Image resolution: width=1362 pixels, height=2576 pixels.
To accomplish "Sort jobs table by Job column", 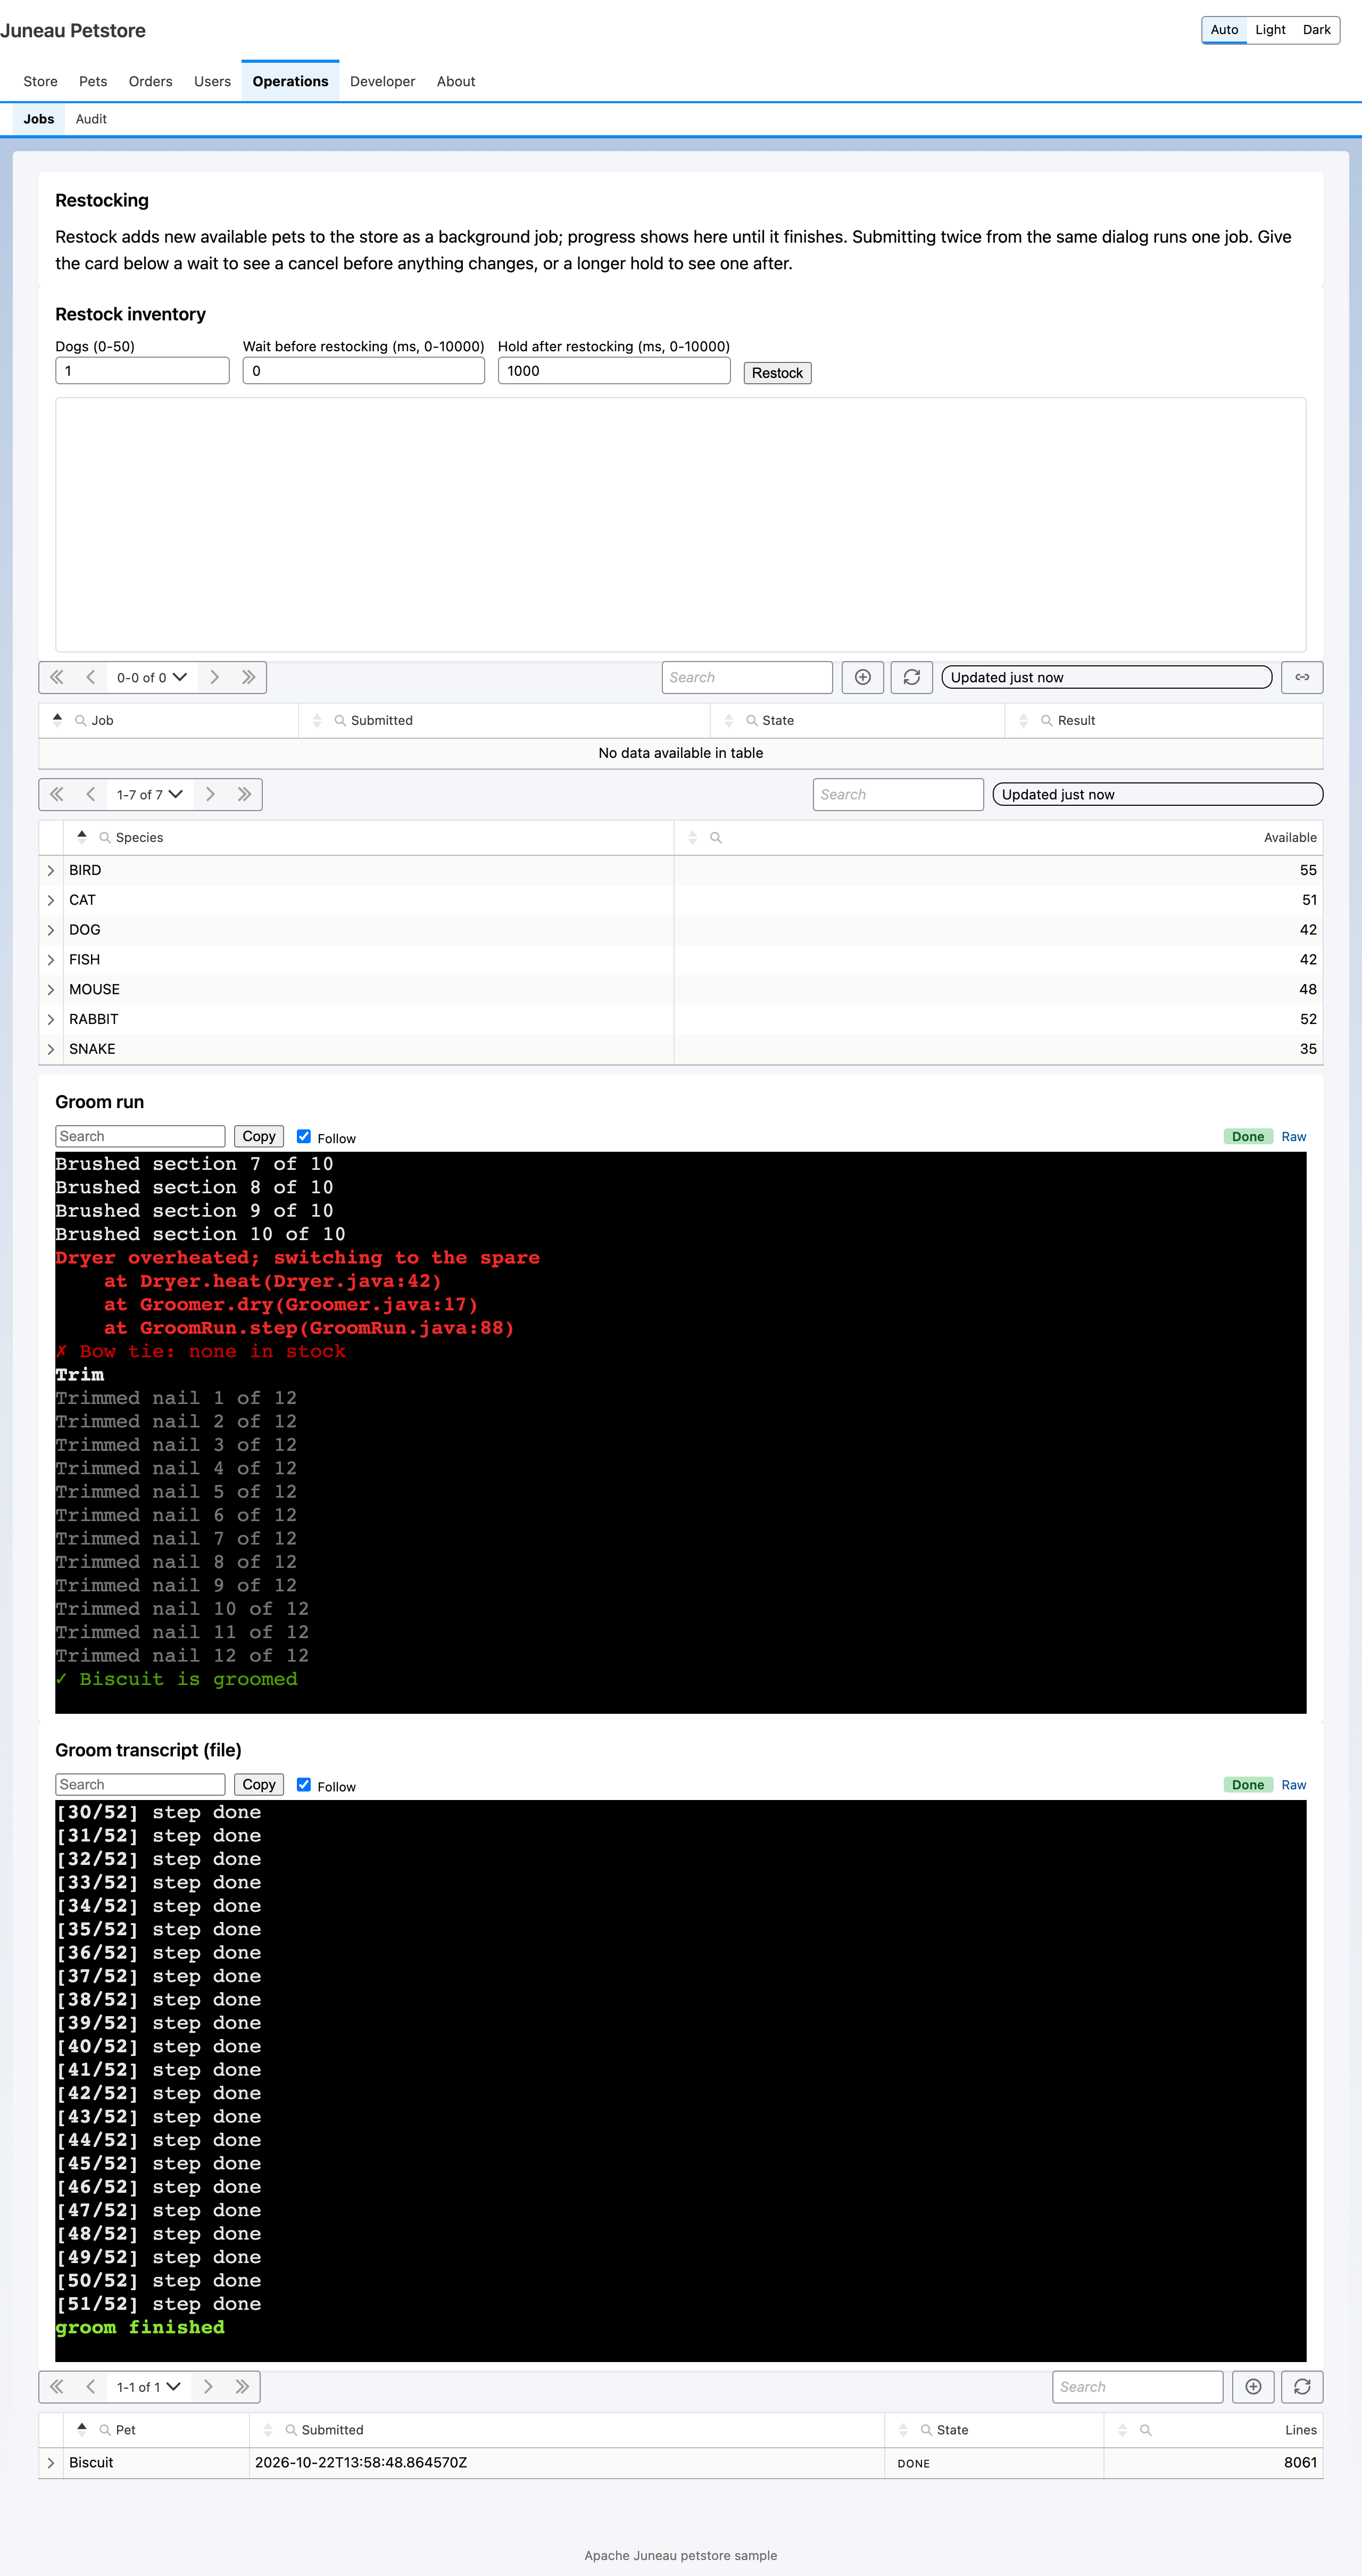I will coord(57,719).
